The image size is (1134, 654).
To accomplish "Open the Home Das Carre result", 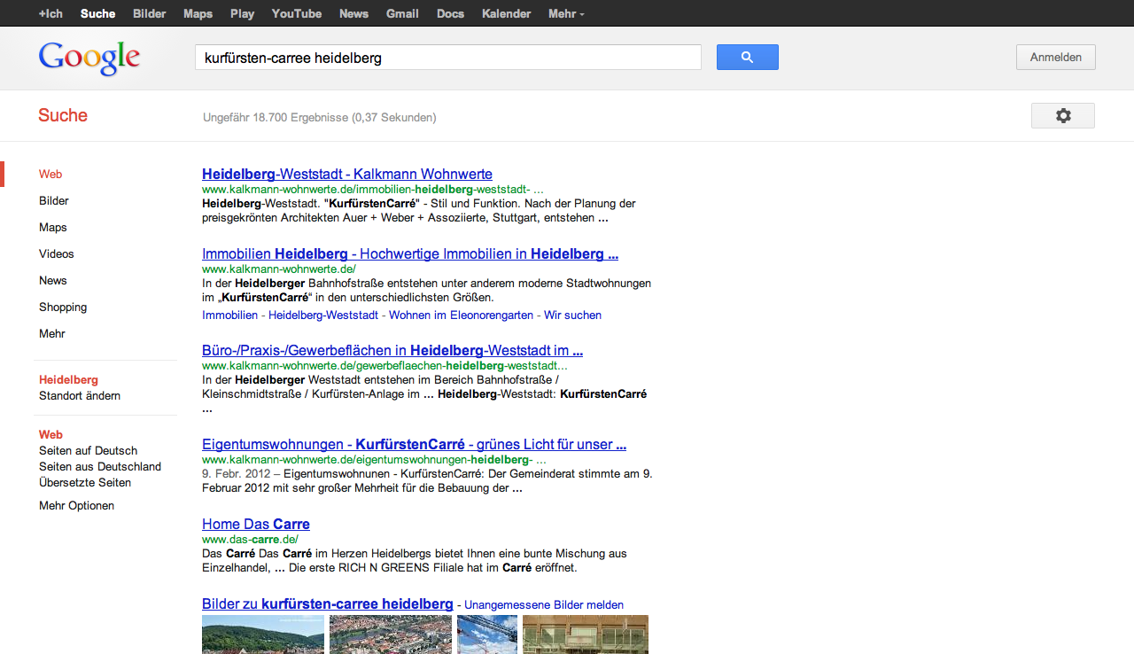I will point(256,525).
